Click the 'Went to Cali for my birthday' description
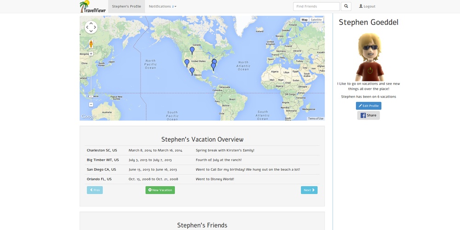The image size is (460, 230). point(248,170)
